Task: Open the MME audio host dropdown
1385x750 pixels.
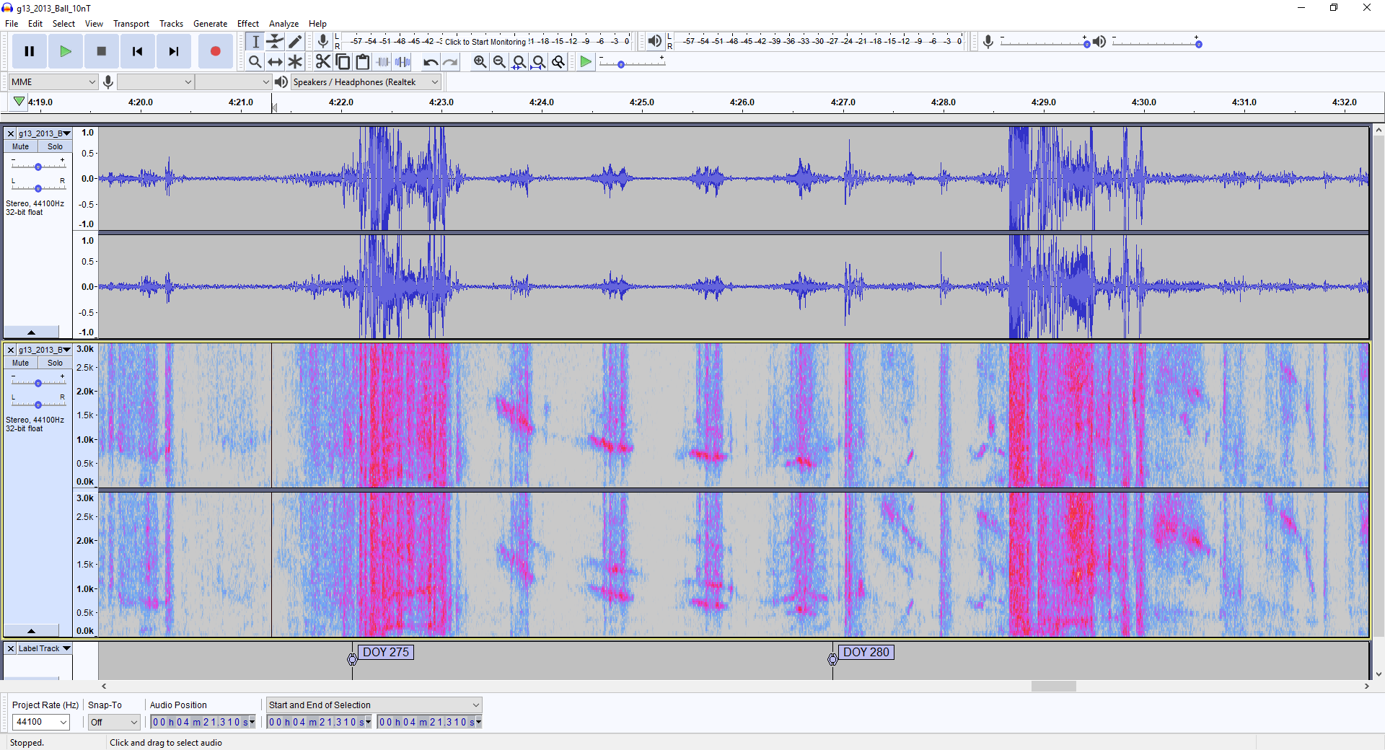Action: click(x=53, y=82)
